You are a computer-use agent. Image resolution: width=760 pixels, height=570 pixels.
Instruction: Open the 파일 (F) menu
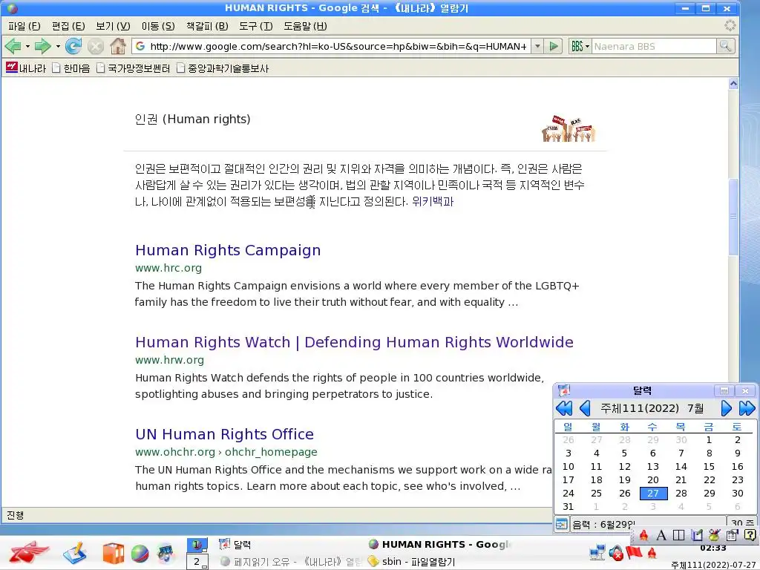[24, 26]
